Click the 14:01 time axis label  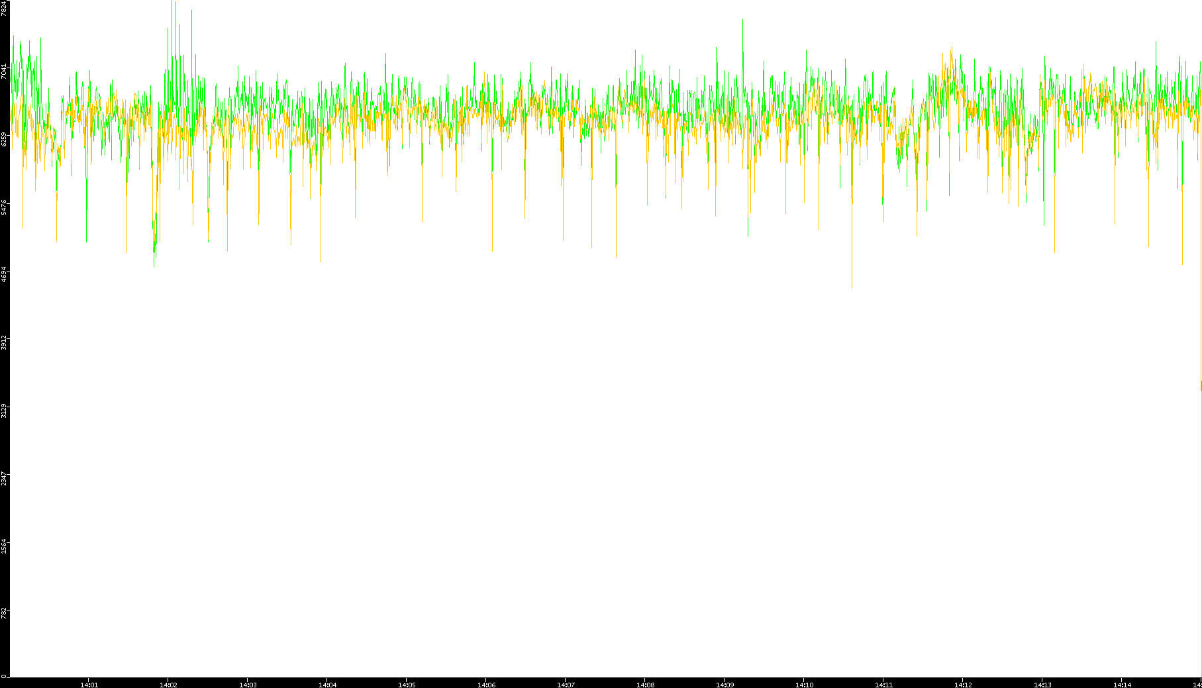[89, 685]
